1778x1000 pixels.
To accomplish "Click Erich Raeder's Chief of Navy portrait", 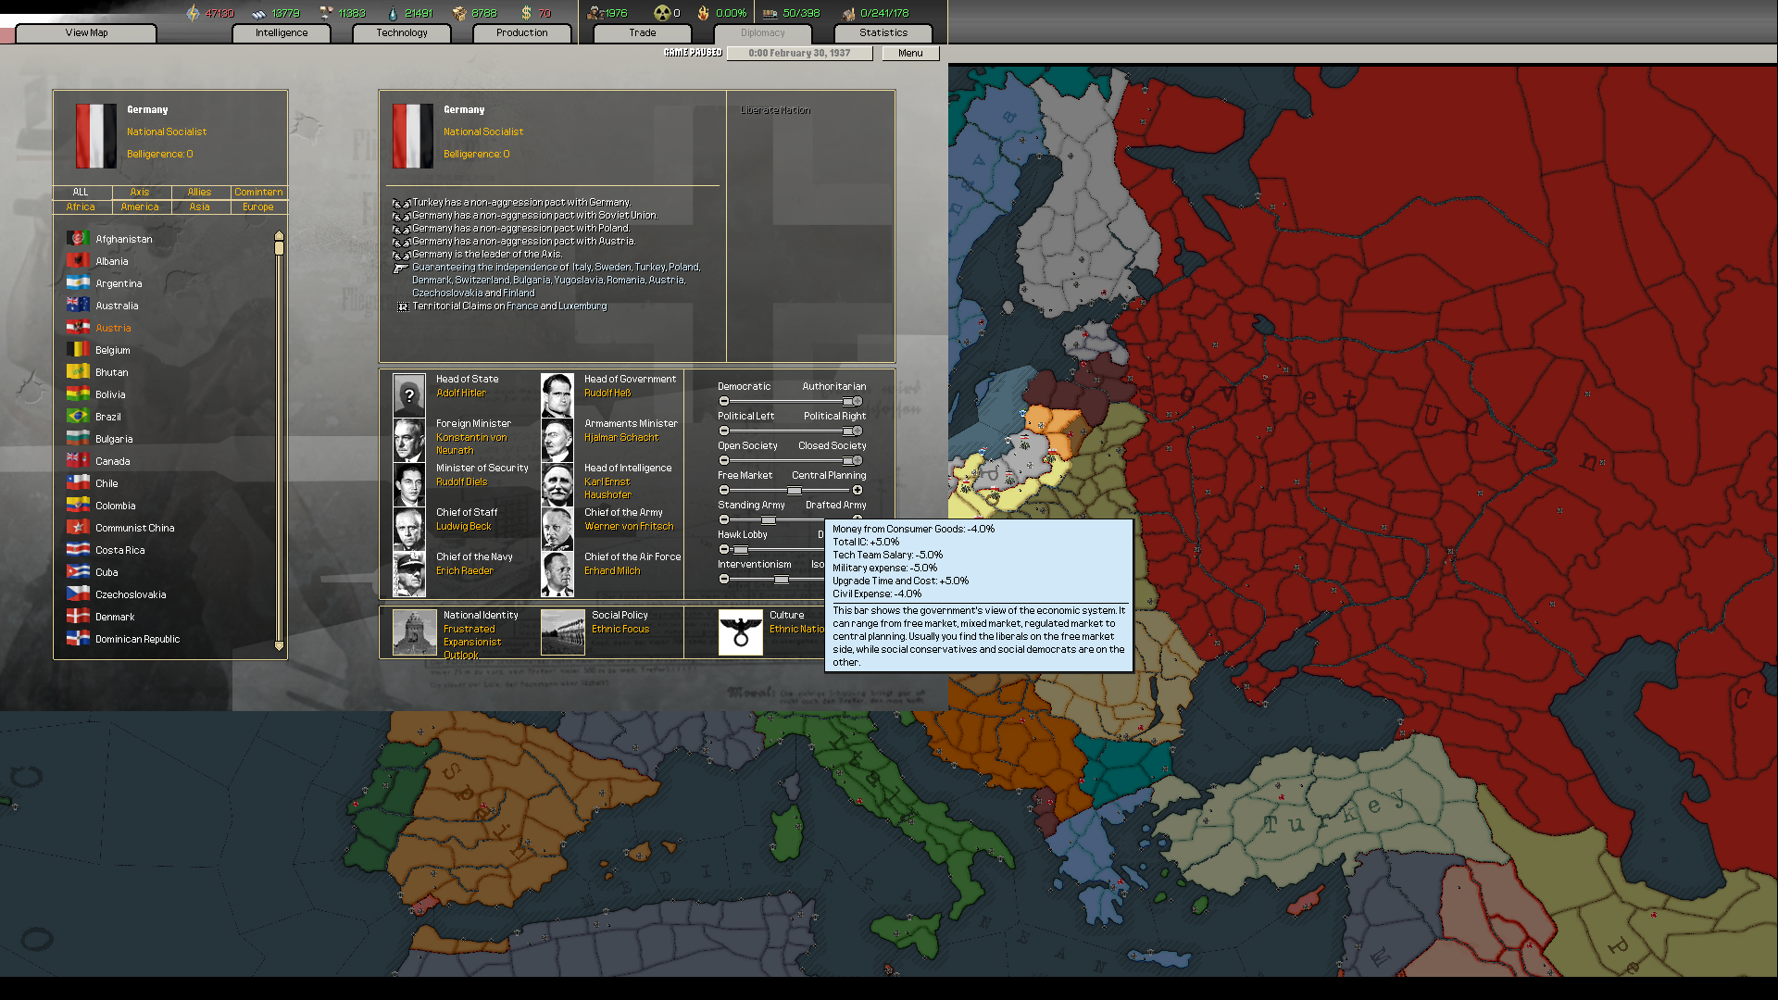I will (408, 573).
